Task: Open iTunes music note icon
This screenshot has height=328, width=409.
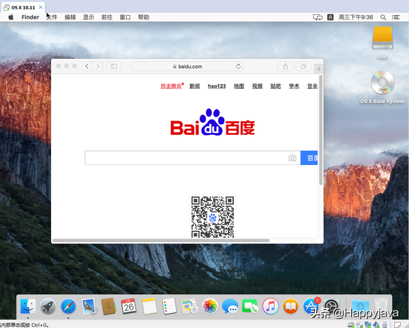Action: (x=271, y=306)
